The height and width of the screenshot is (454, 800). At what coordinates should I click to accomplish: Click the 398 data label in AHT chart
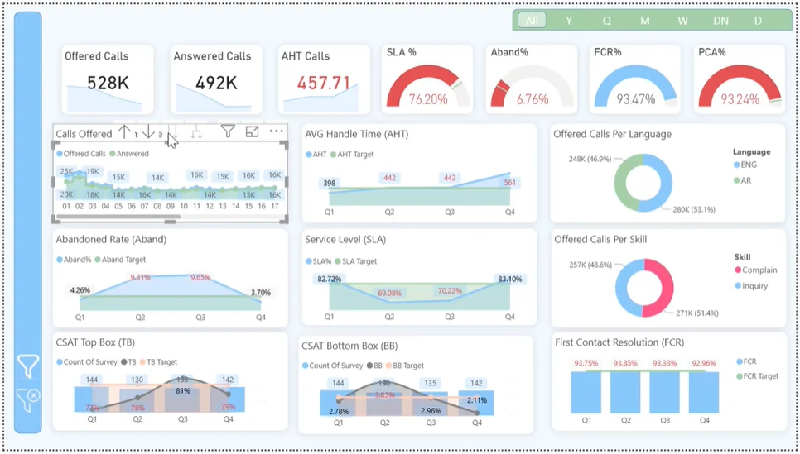coord(329,183)
